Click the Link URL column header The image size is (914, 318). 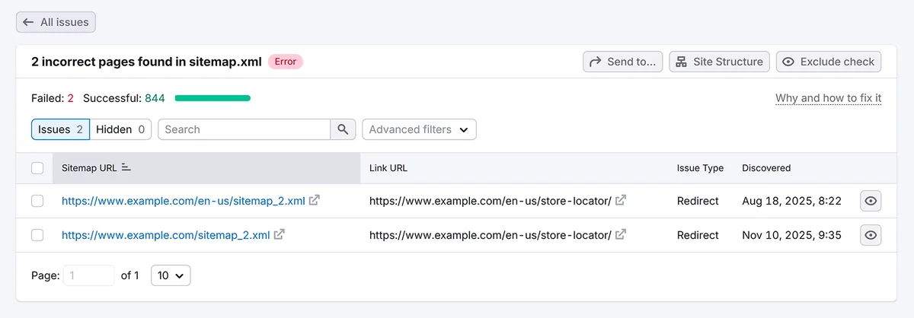click(388, 168)
